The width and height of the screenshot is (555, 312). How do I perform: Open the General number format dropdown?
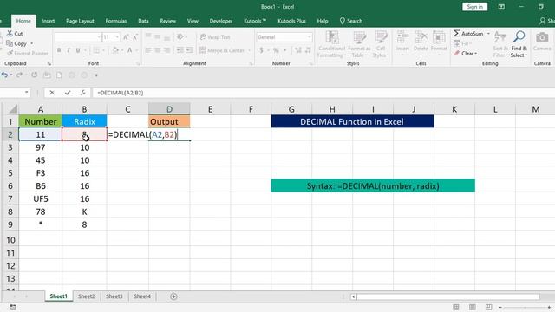(x=310, y=37)
